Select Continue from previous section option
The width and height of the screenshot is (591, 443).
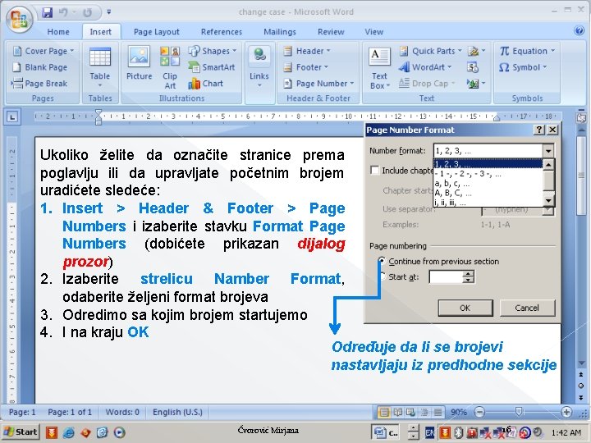click(x=382, y=261)
